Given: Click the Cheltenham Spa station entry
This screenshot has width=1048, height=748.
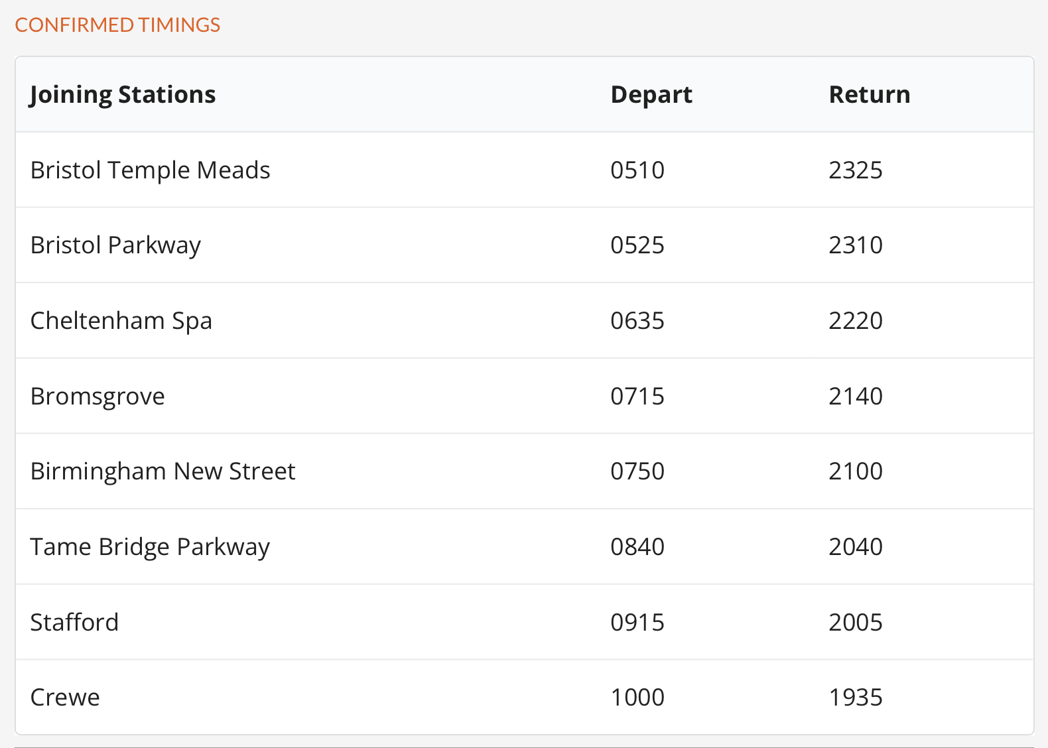Looking at the screenshot, I should point(121,321).
